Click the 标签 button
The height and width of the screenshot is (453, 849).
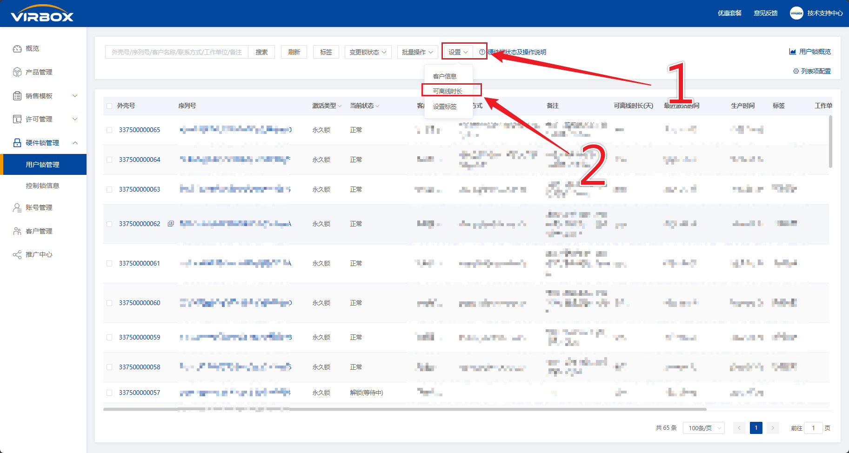tap(326, 52)
